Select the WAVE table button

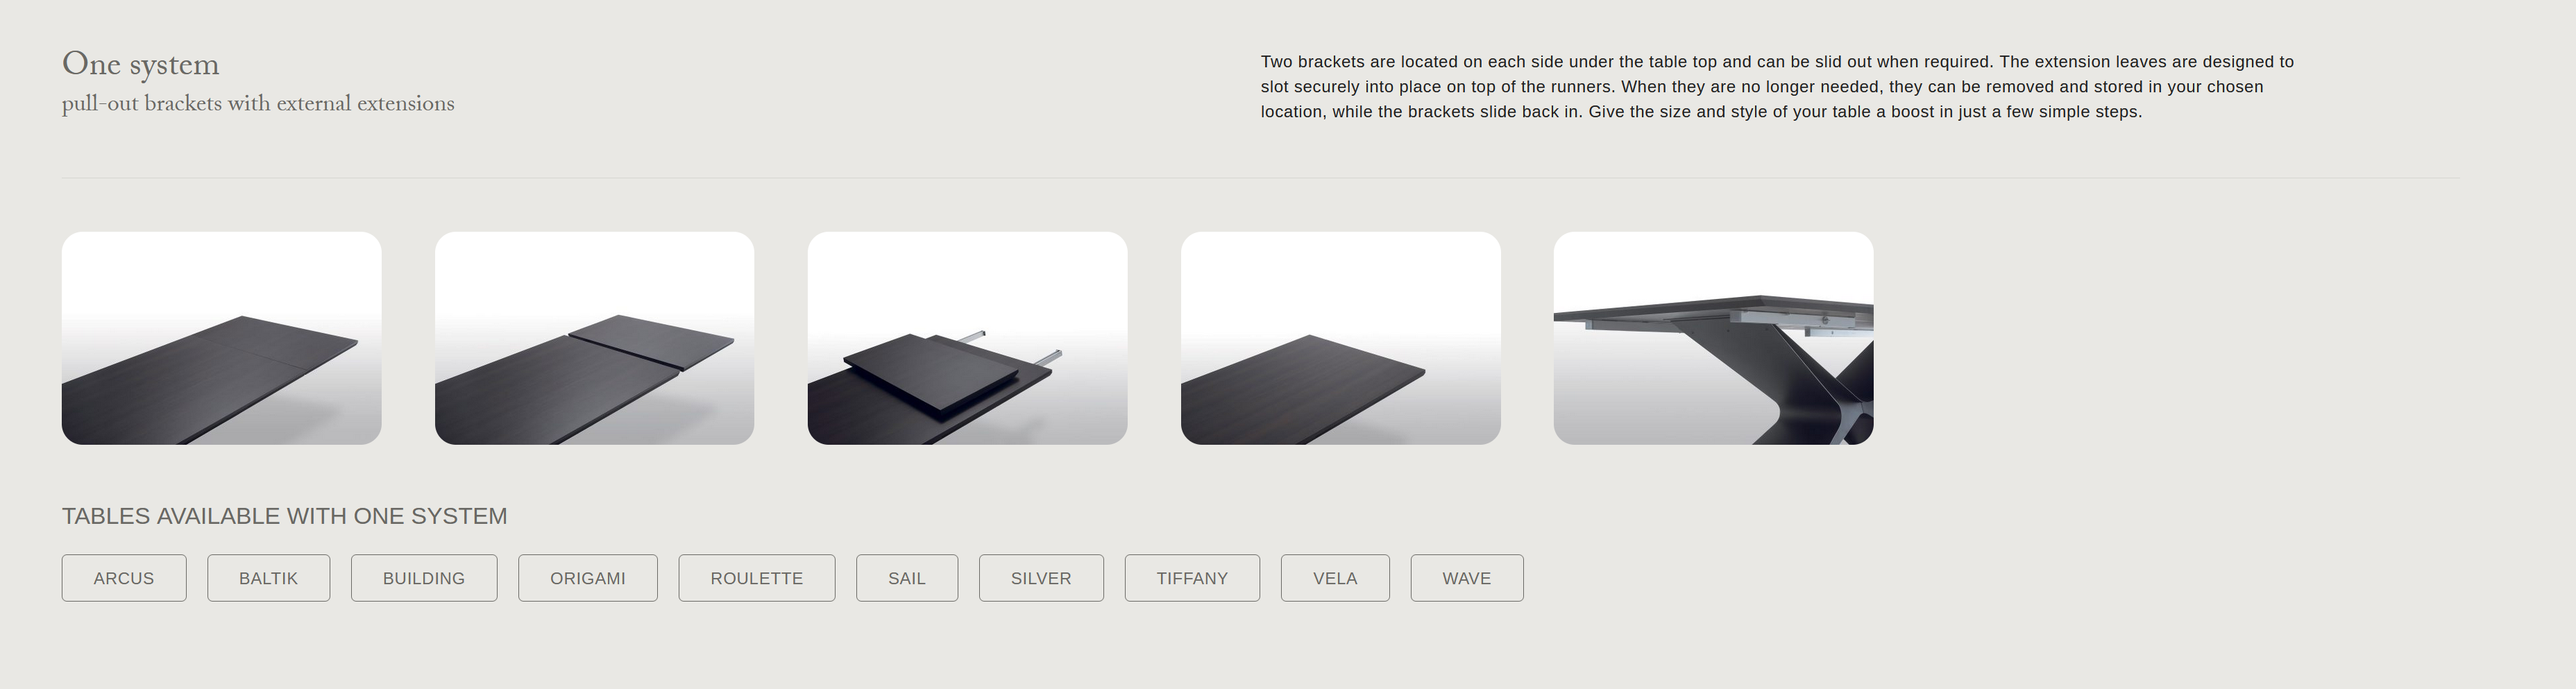[1467, 578]
